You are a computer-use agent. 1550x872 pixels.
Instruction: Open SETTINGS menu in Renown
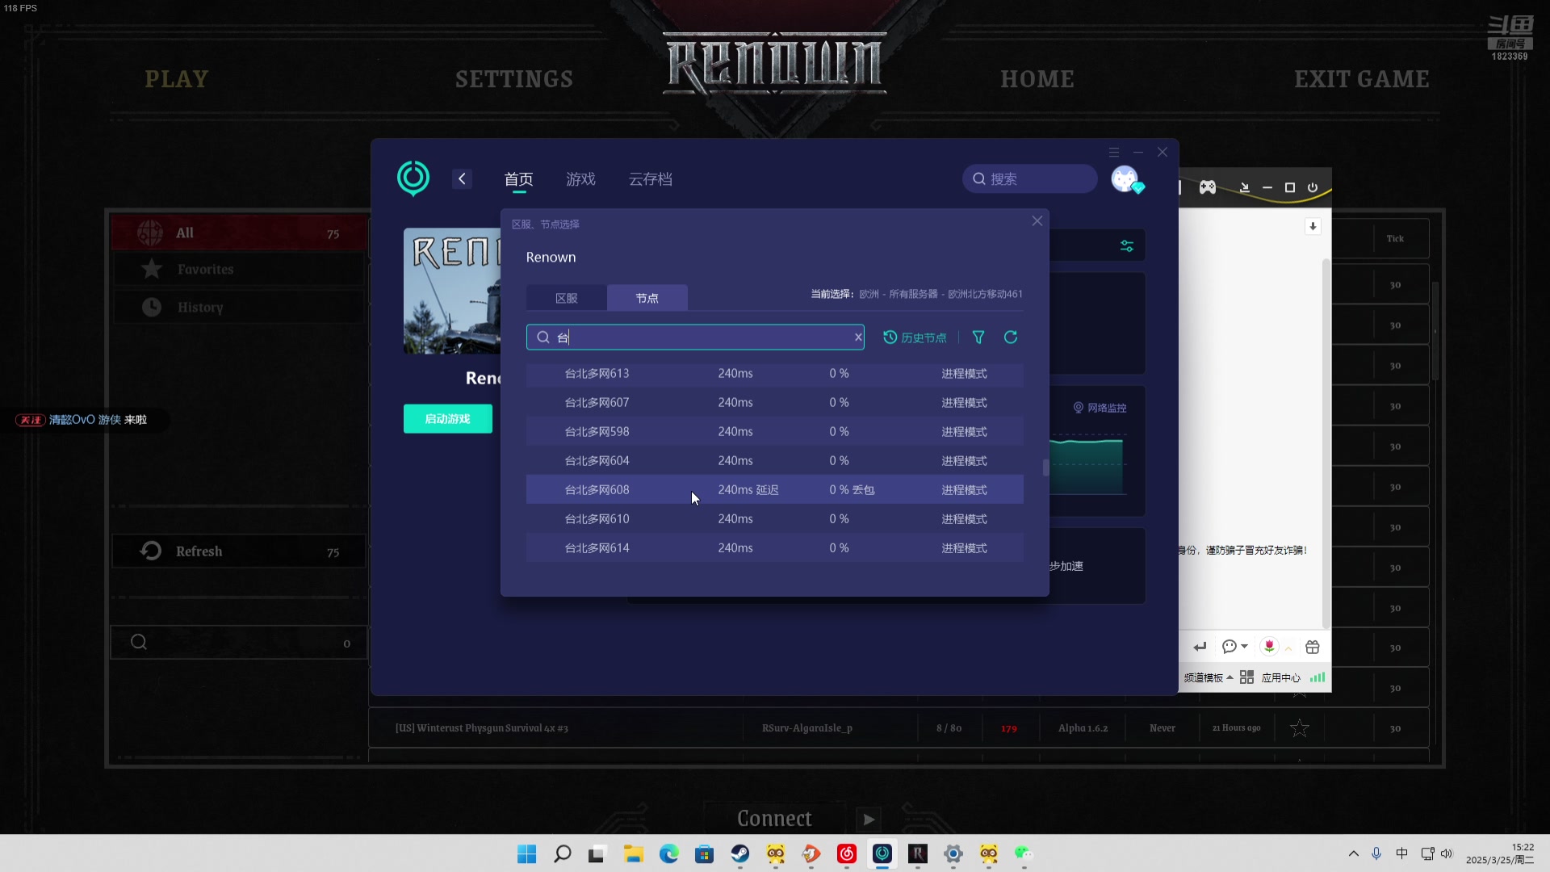pyautogui.click(x=514, y=79)
